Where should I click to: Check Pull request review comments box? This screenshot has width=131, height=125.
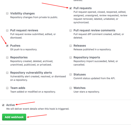click(x=70, y=30)
